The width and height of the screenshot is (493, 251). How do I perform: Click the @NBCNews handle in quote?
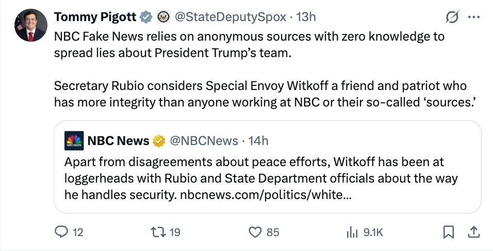204,140
